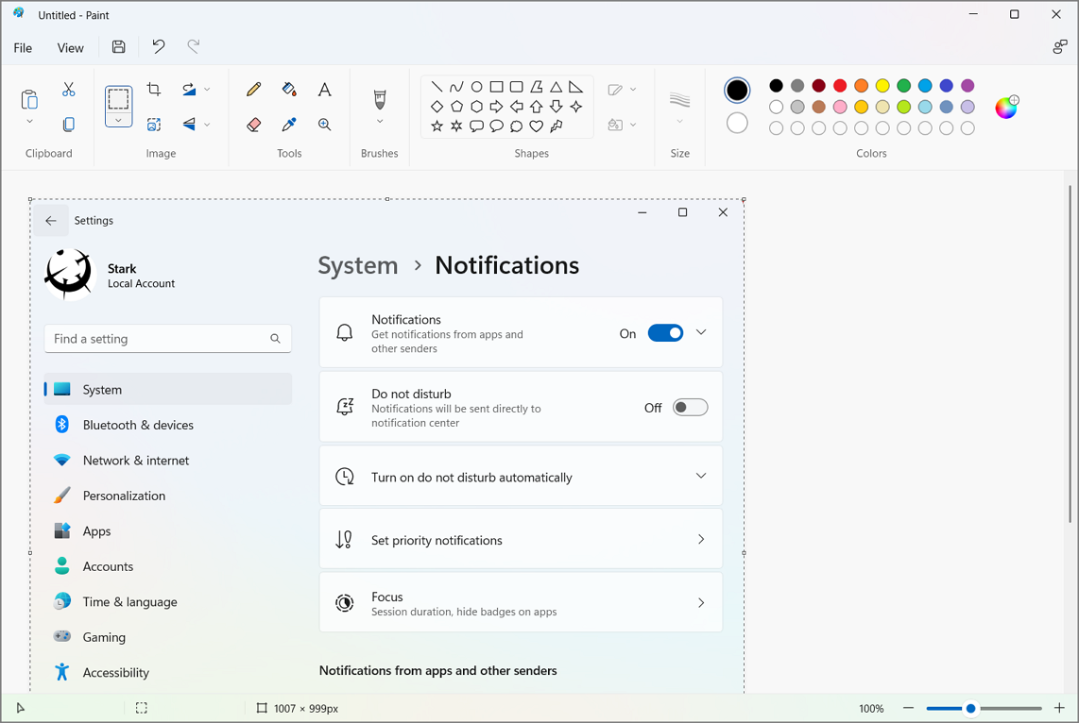
Task: Expand Turn on do not disturb automatically
Action: coord(521,477)
